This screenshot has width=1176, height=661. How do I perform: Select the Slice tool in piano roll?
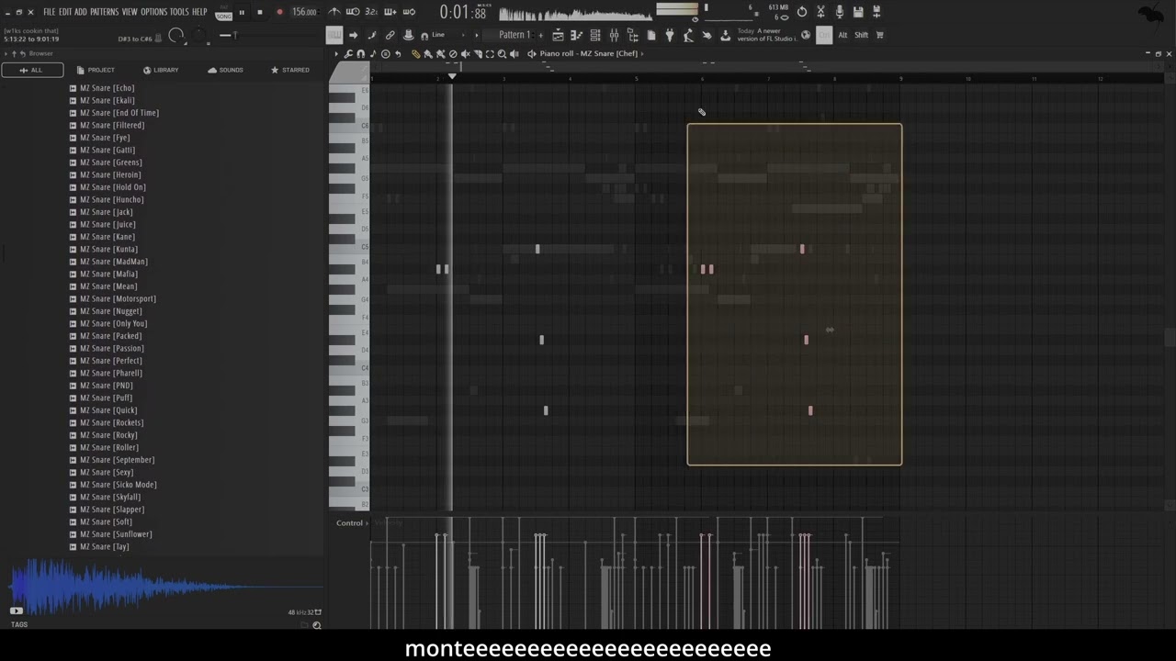(478, 54)
